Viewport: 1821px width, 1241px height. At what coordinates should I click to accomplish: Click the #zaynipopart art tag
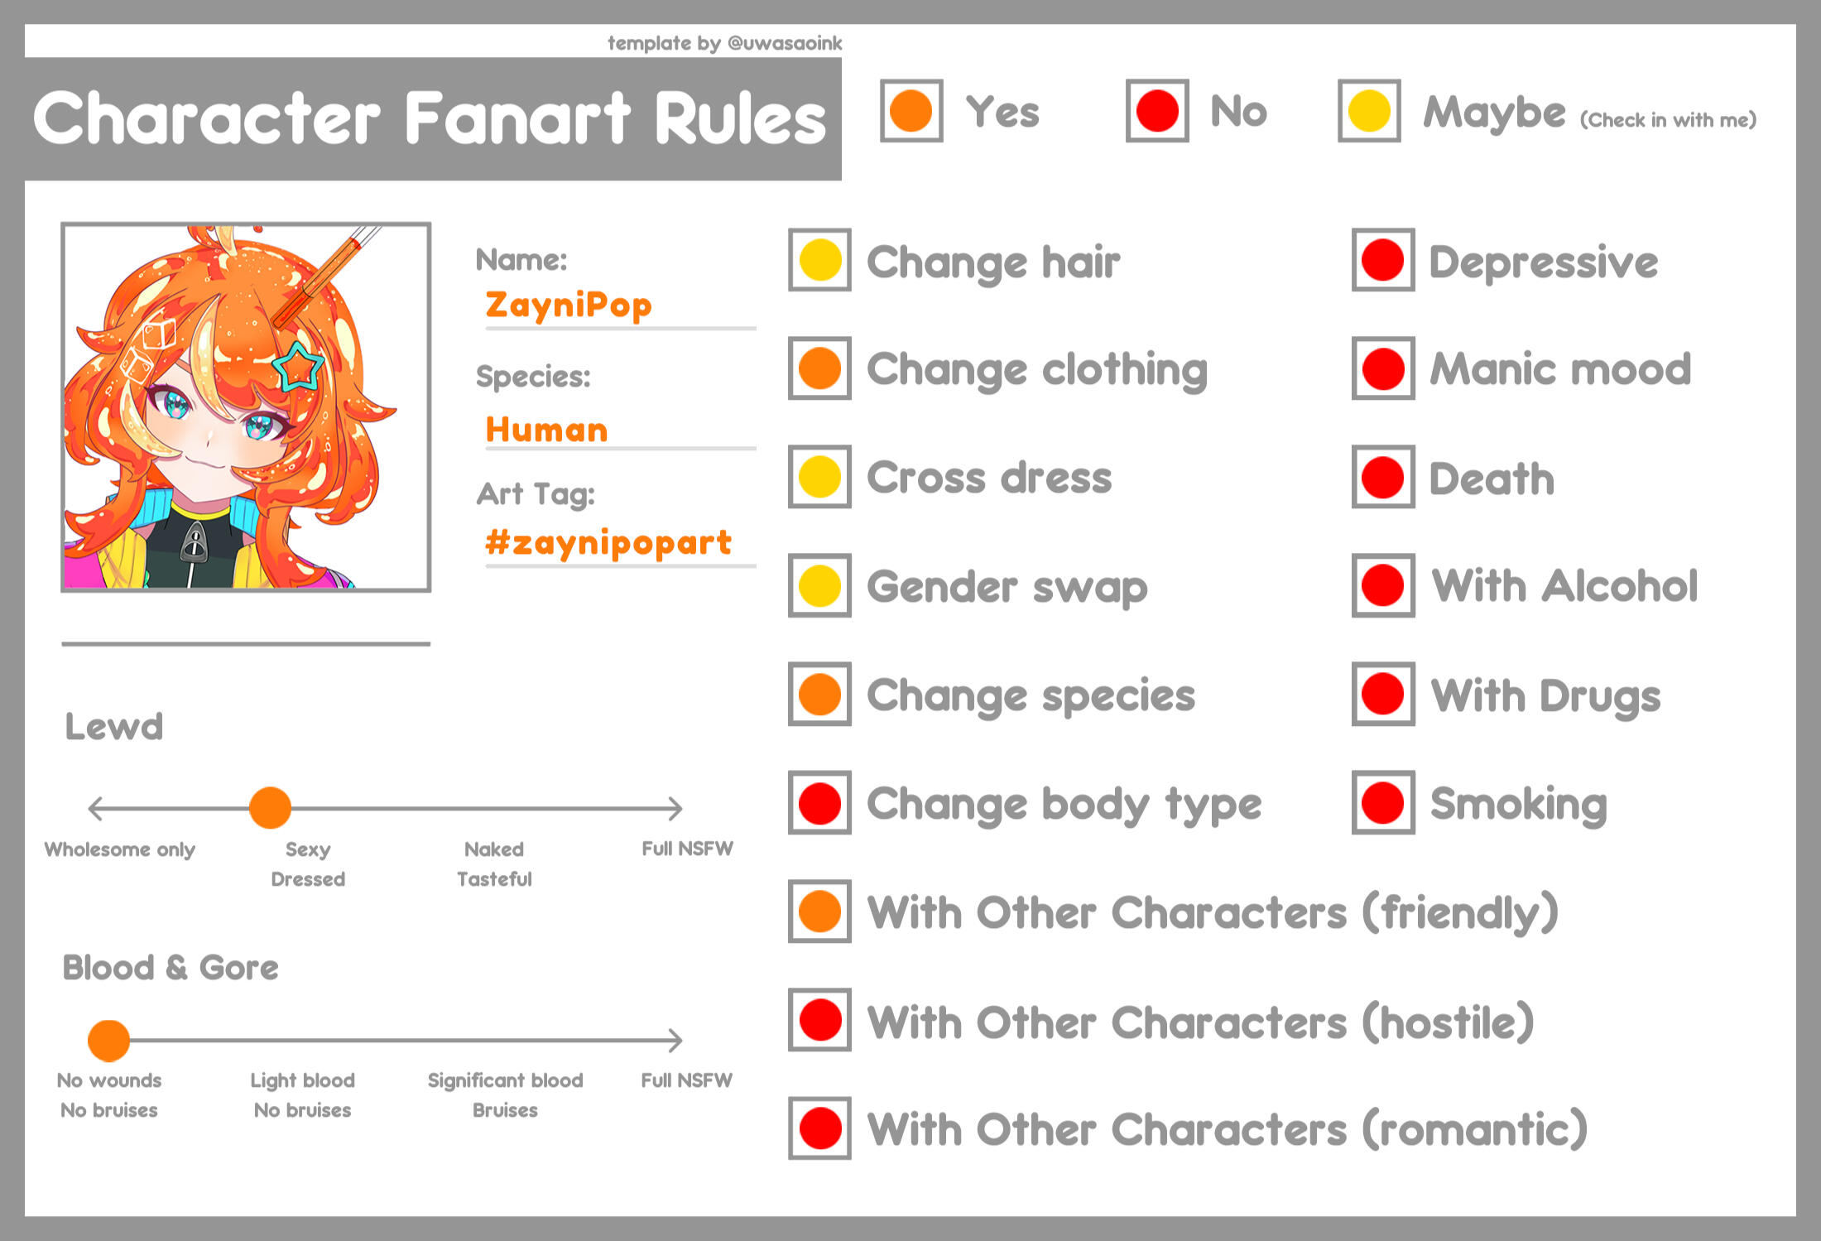click(x=608, y=543)
